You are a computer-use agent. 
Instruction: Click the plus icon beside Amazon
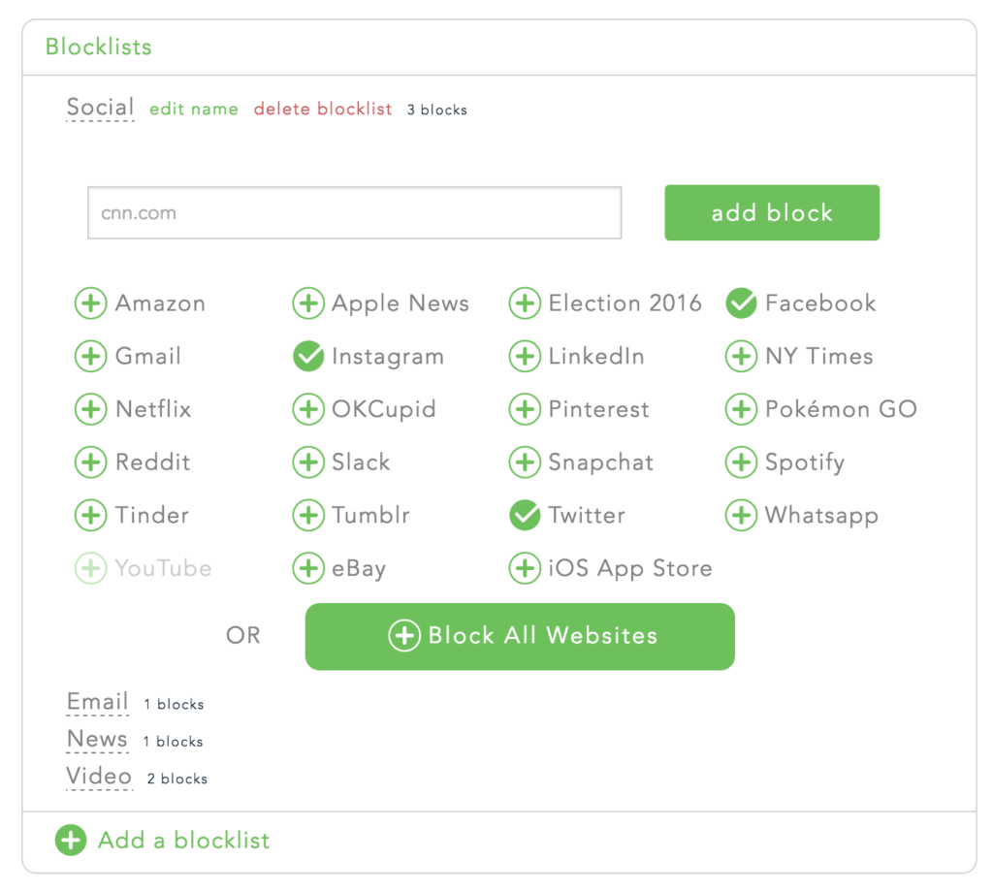tap(91, 303)
